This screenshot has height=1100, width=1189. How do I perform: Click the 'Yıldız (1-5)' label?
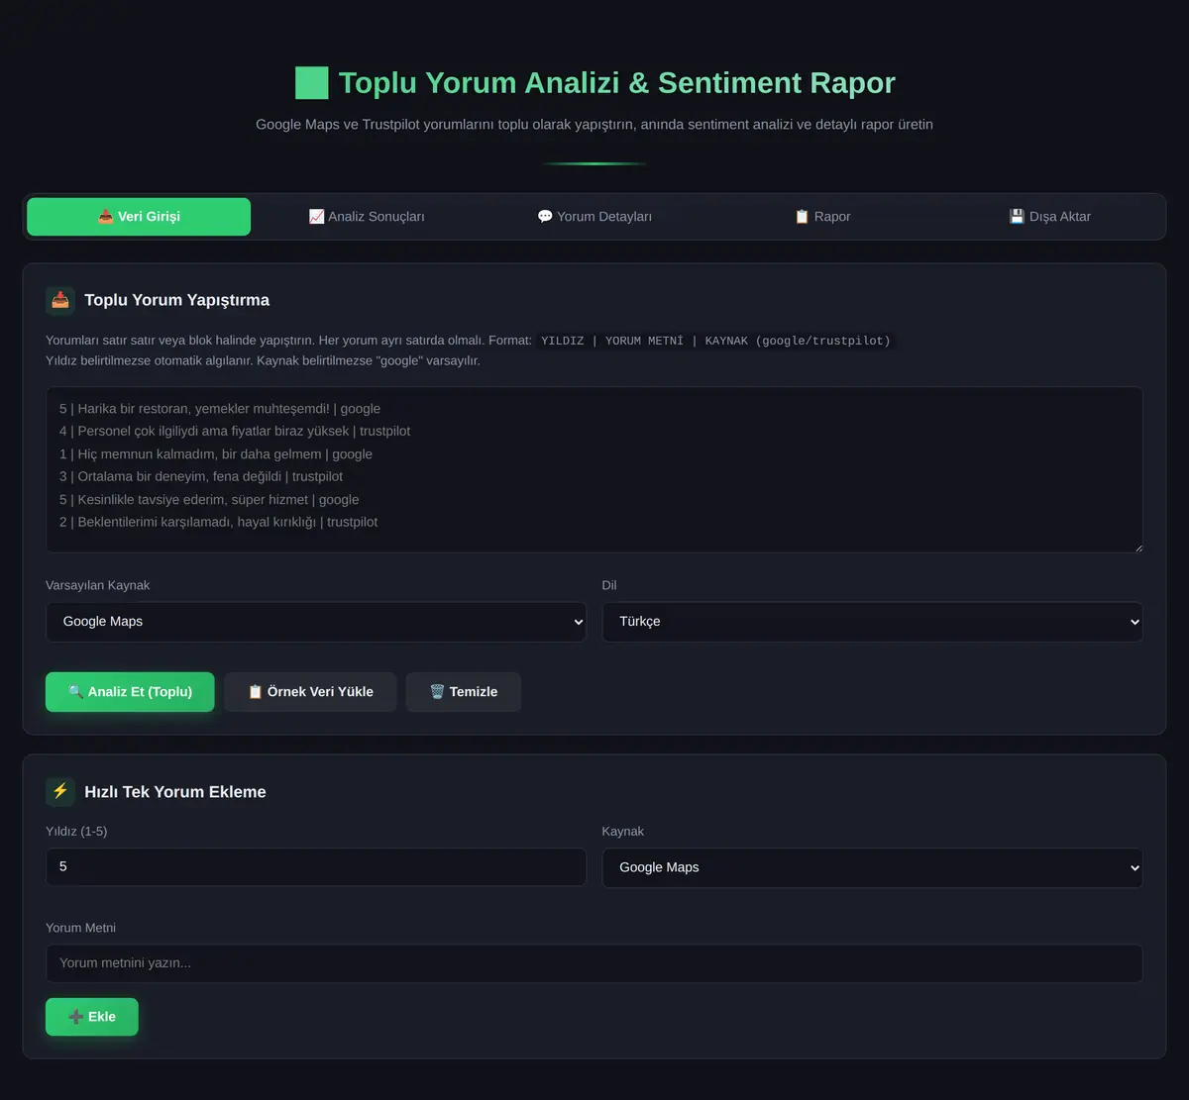point(76,832)
